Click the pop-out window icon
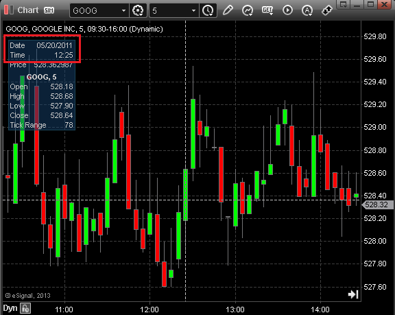The width and height of the screenshot is (395, 315). pos(344,4)
